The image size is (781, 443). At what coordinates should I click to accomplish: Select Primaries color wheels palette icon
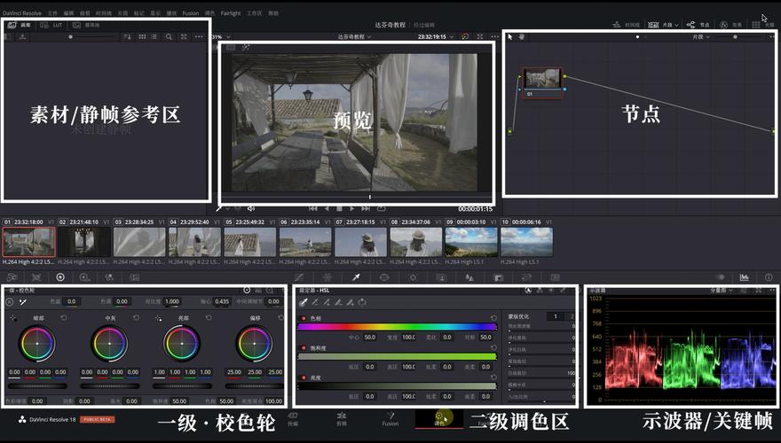pyautogui.click(x=60, y=277)
